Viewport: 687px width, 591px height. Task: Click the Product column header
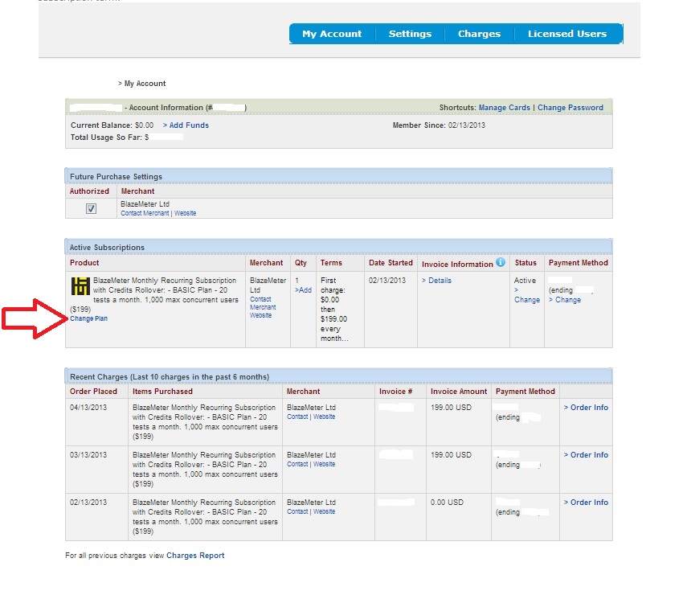(x=84, y=263)
